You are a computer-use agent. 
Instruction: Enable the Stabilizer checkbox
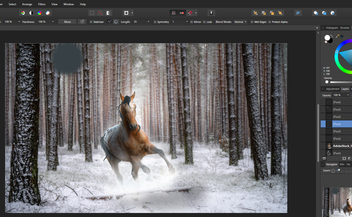point(91,22)
